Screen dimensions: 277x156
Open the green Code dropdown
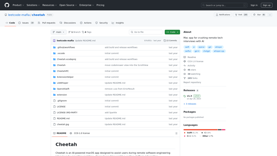pos(172,32)
